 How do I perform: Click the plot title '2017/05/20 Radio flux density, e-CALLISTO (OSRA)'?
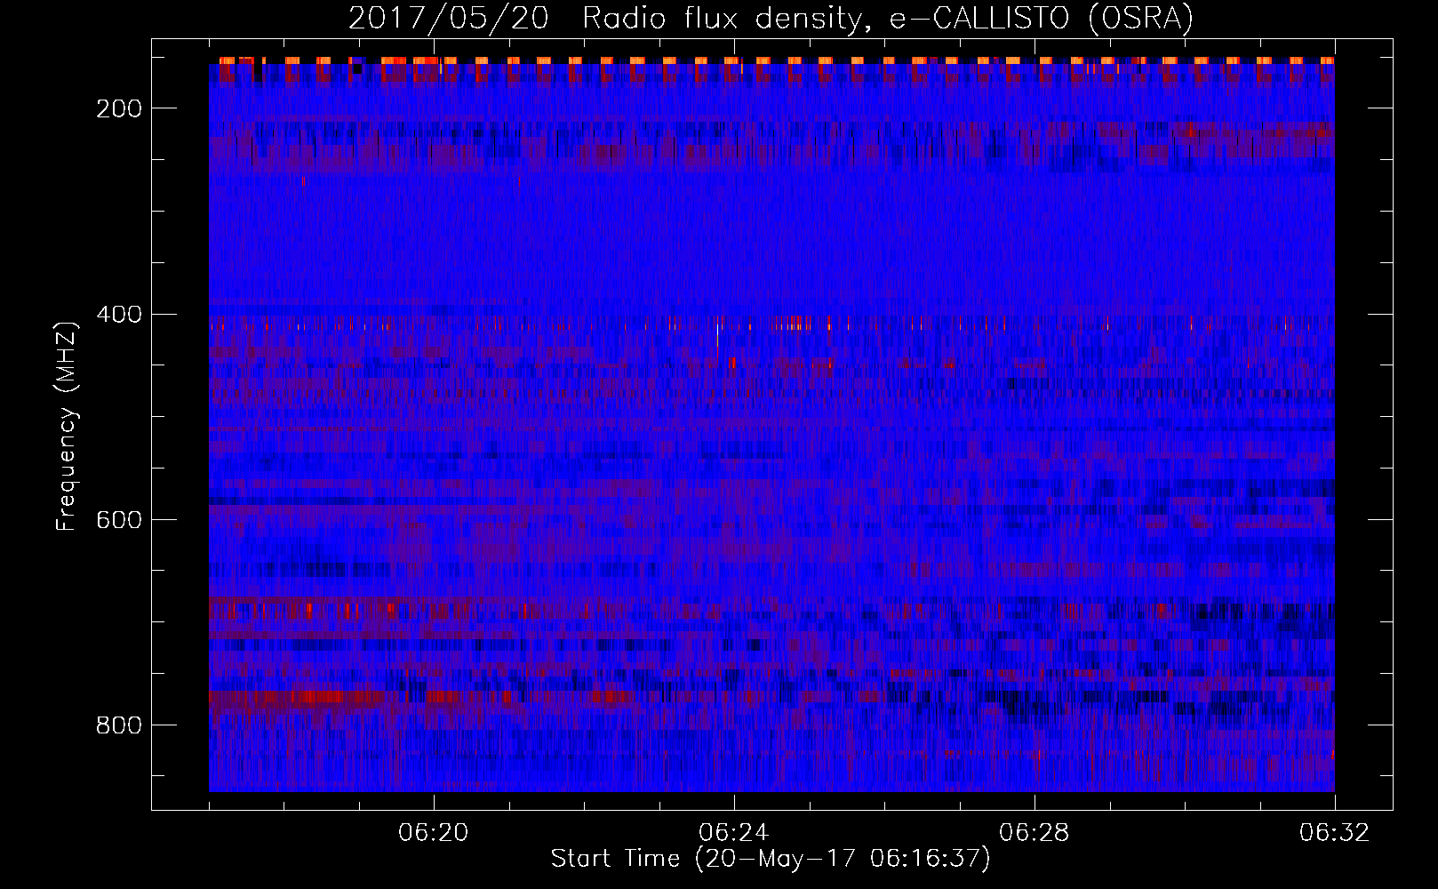pos(771,18)
